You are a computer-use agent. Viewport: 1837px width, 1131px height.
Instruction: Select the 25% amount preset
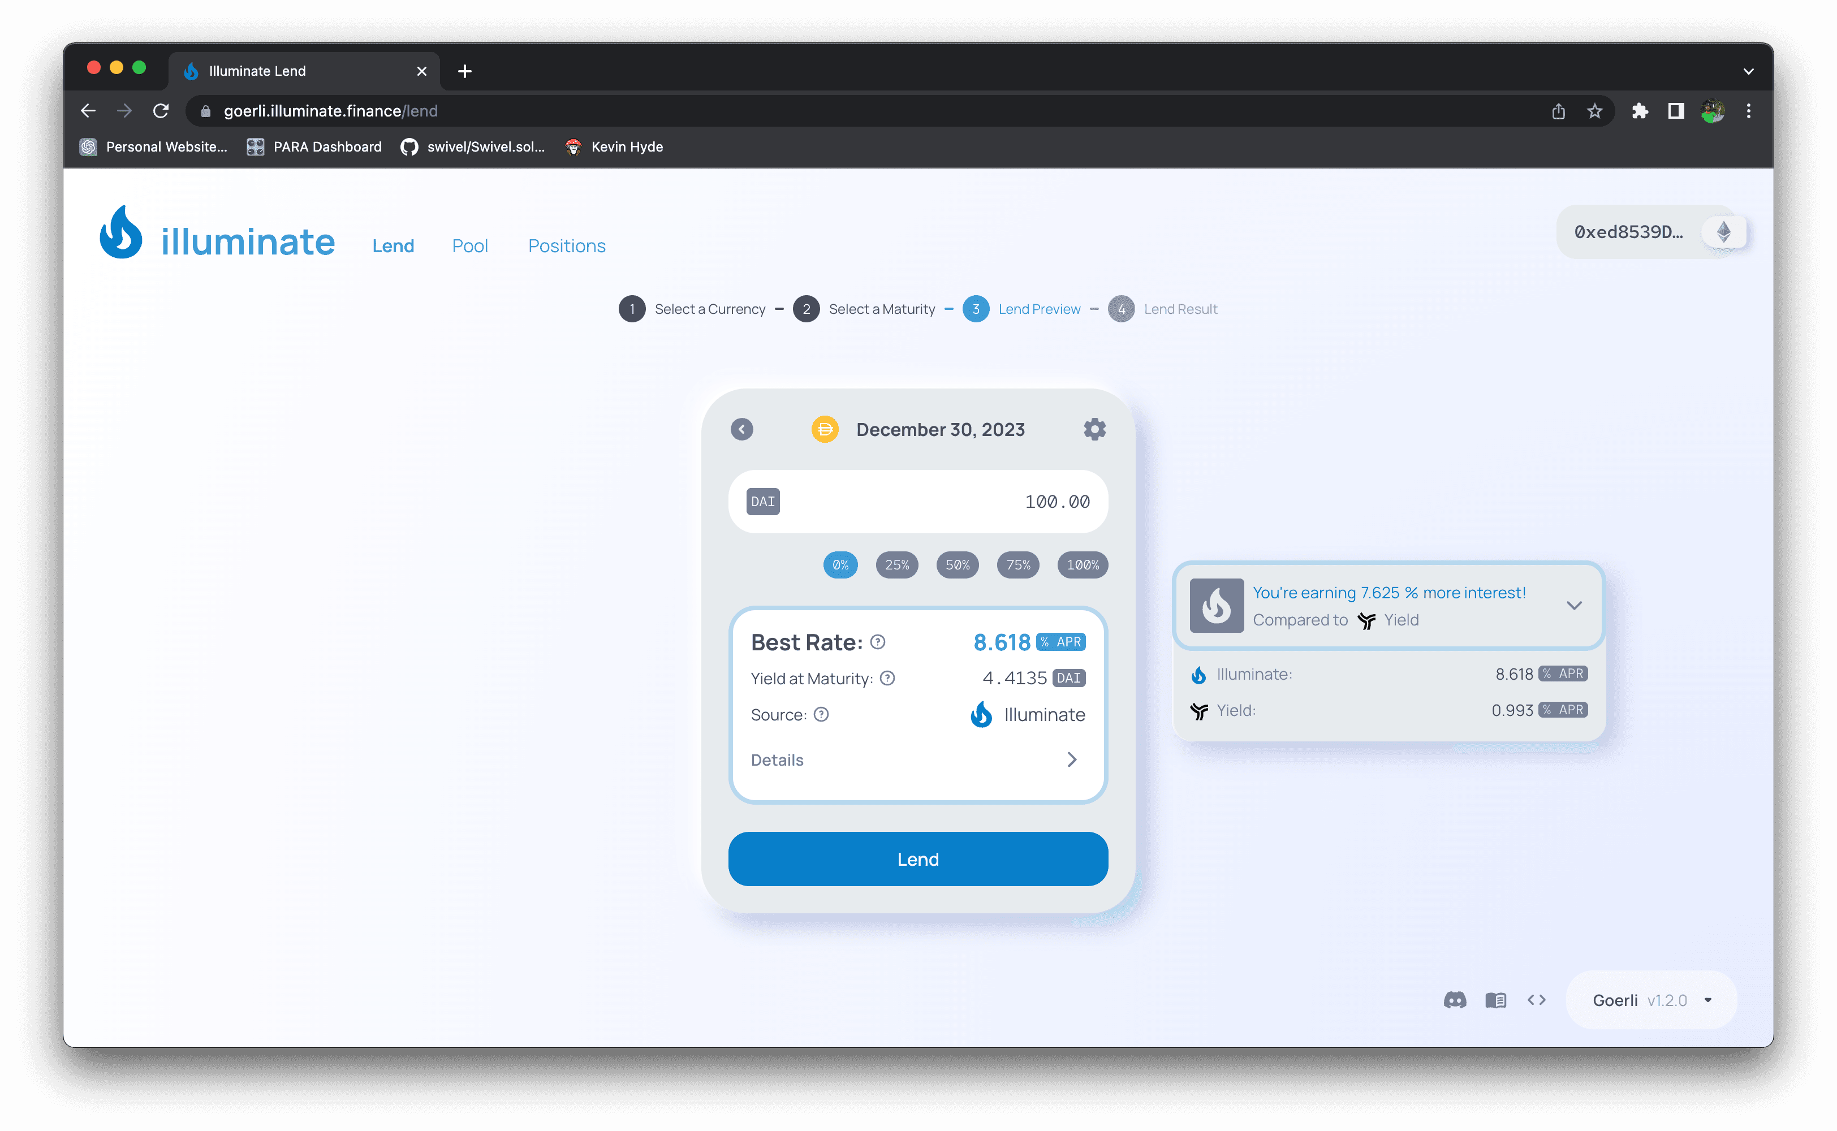897,565
